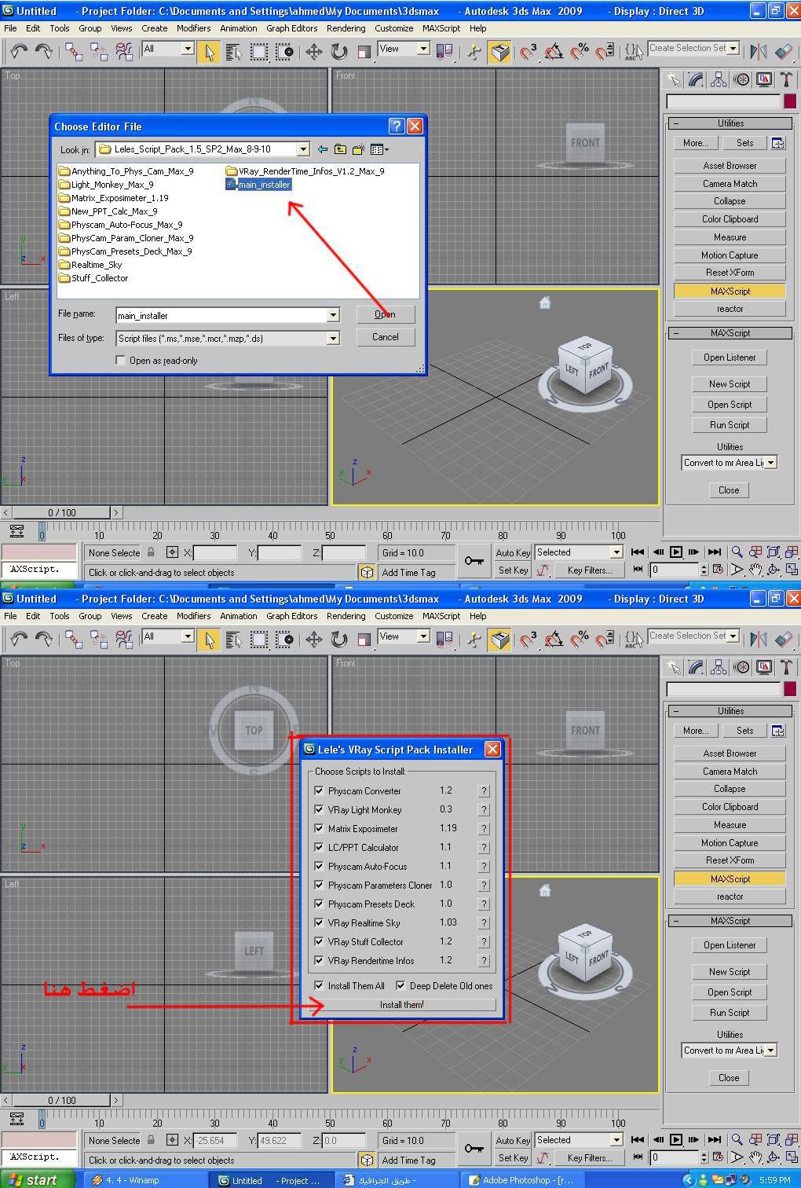
Task: Open selection filter All dropdown in upper window
Action: pos(188,49)
